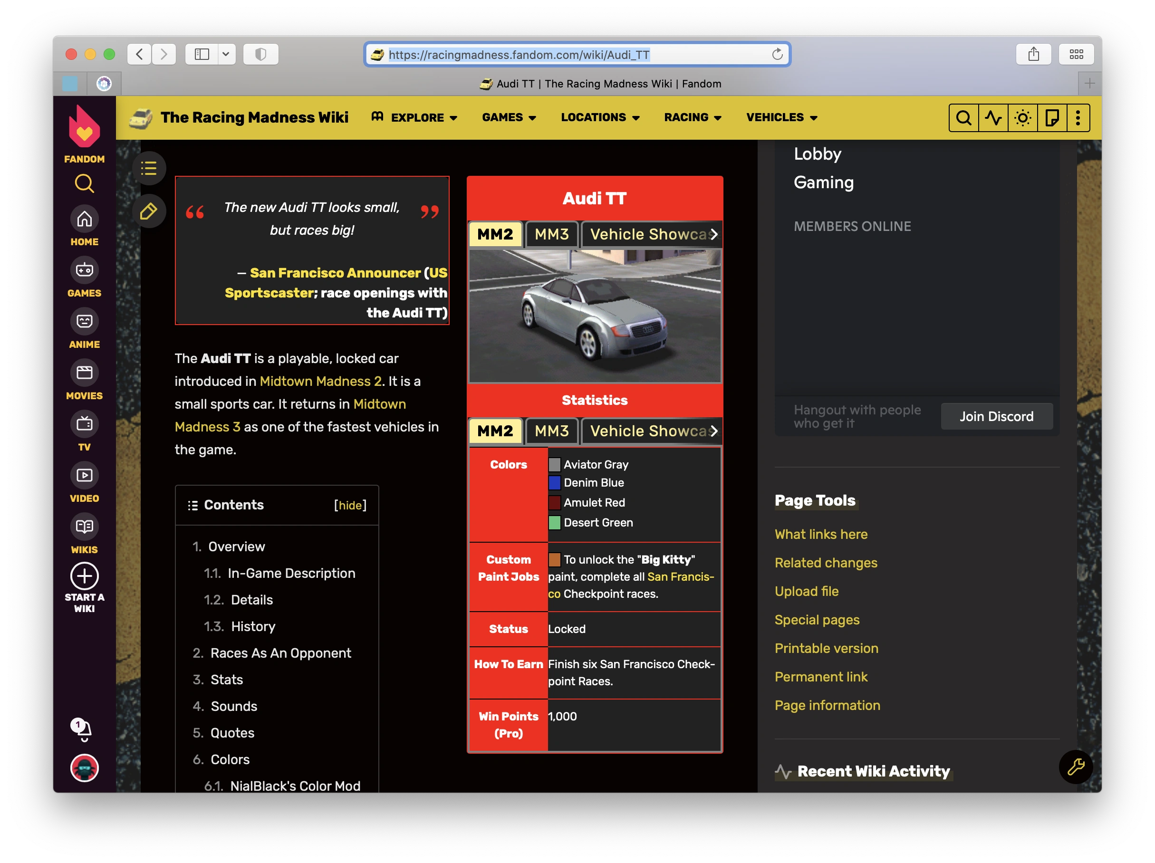Click Amulet Red color swatch
The width and height of the screenshot is (1155, 863).
click(x=555, y=503)
